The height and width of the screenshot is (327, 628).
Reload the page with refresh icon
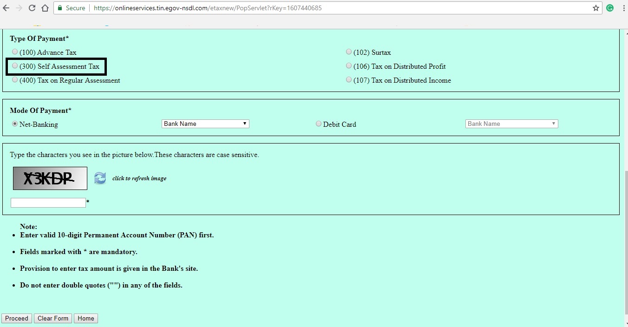tap(32, 8)
